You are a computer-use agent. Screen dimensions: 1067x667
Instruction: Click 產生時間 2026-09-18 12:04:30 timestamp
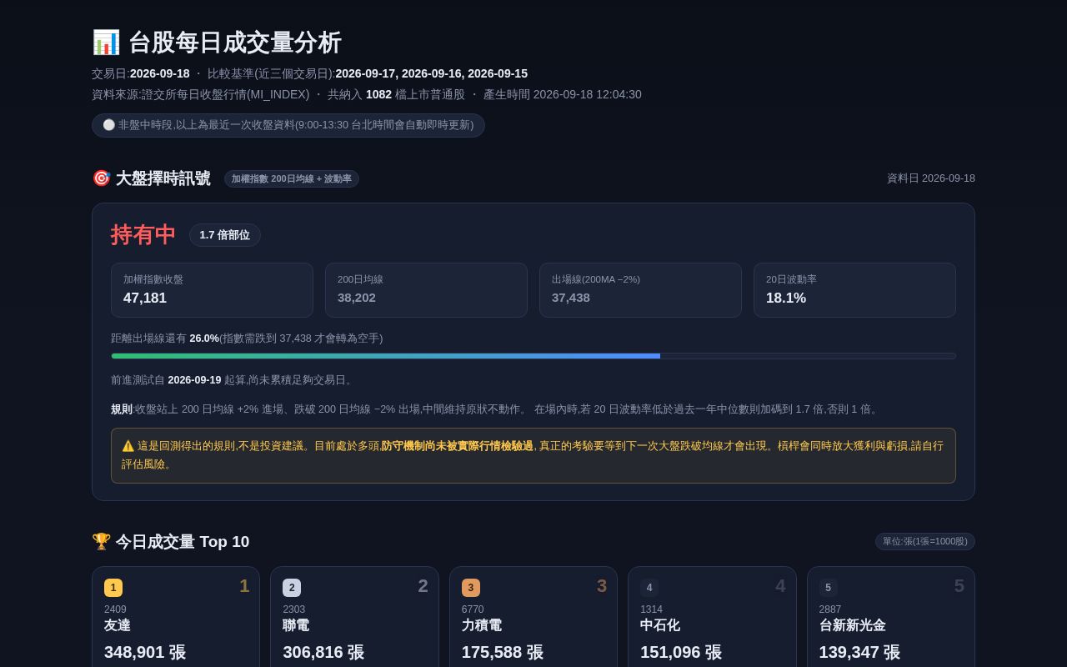563,94
